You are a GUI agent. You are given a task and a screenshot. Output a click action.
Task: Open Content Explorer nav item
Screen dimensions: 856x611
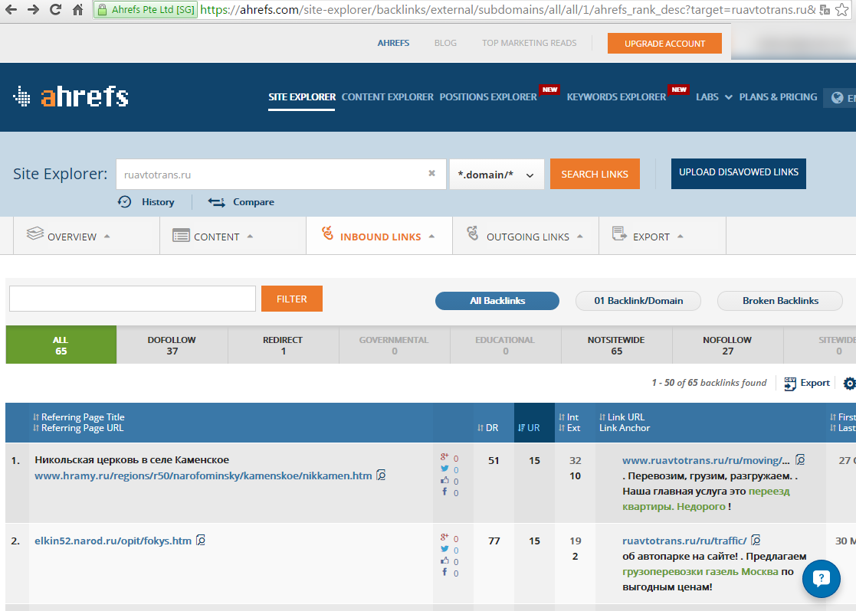coord(387,96)
